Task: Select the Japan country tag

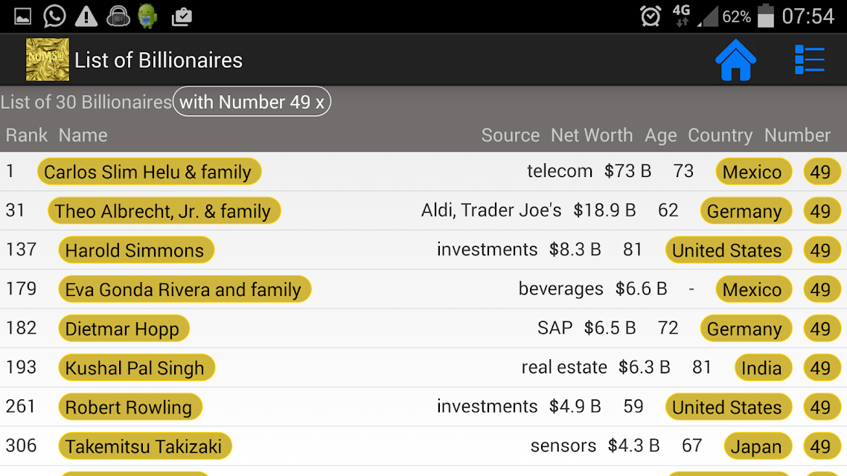Action: click(x=758, y=446)
